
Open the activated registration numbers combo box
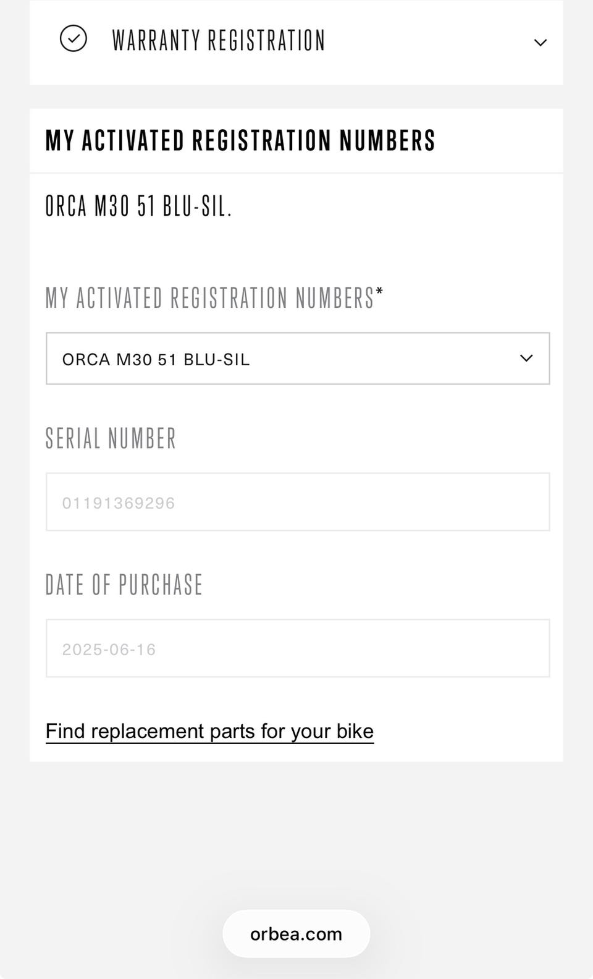(298, 358)
